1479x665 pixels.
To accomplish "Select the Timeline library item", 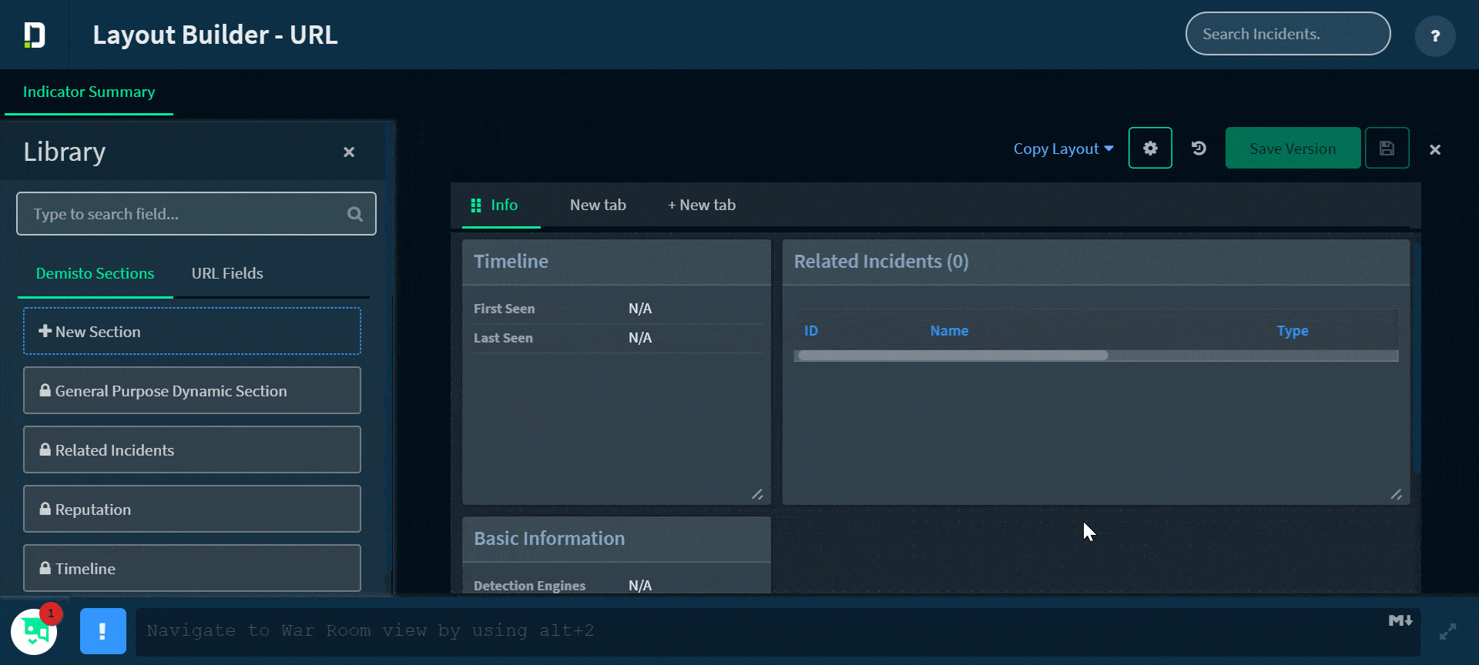I will point(192,568).
